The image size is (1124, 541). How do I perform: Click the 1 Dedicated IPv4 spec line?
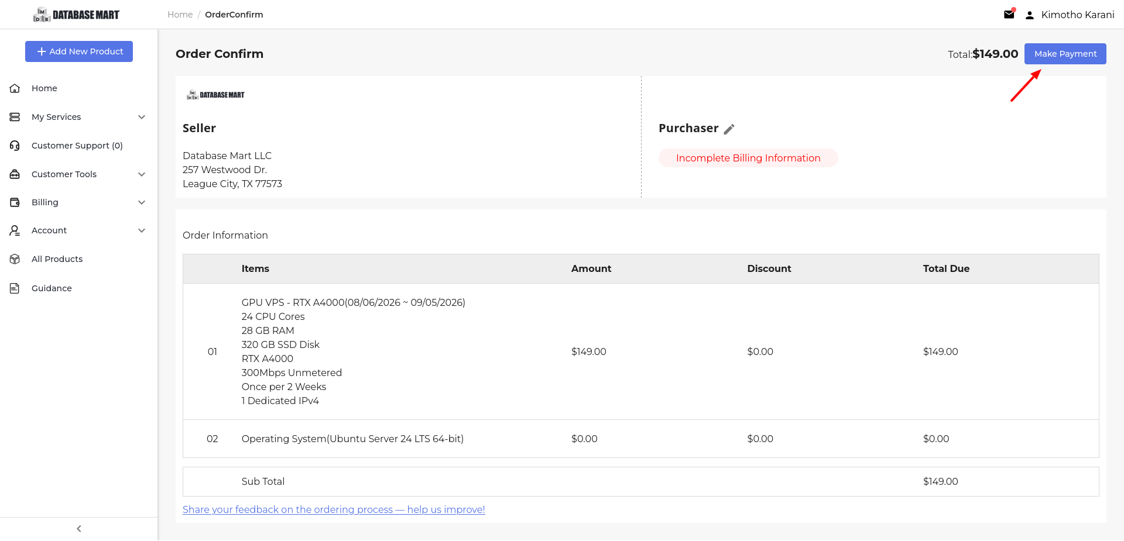(x=280, y=401)
